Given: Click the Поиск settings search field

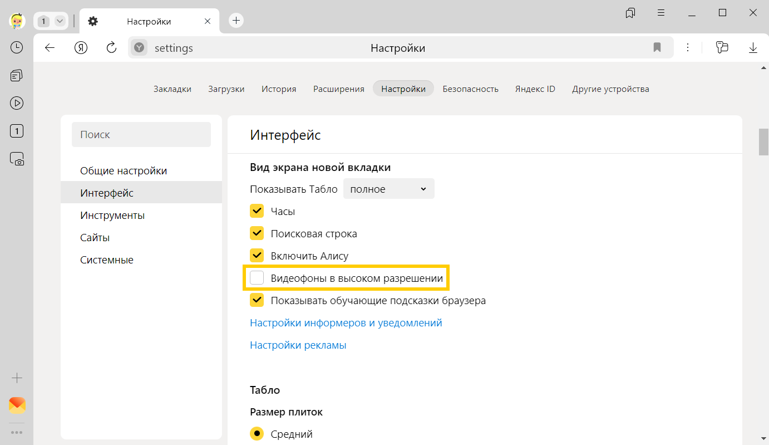Looking at the screenshot, I should coord(141,134).
